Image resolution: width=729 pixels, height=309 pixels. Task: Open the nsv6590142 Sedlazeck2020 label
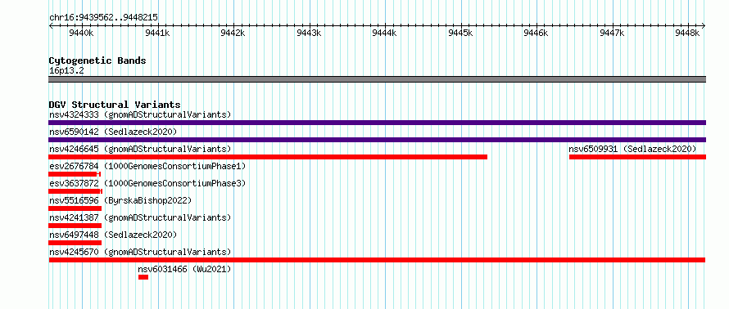113,132
